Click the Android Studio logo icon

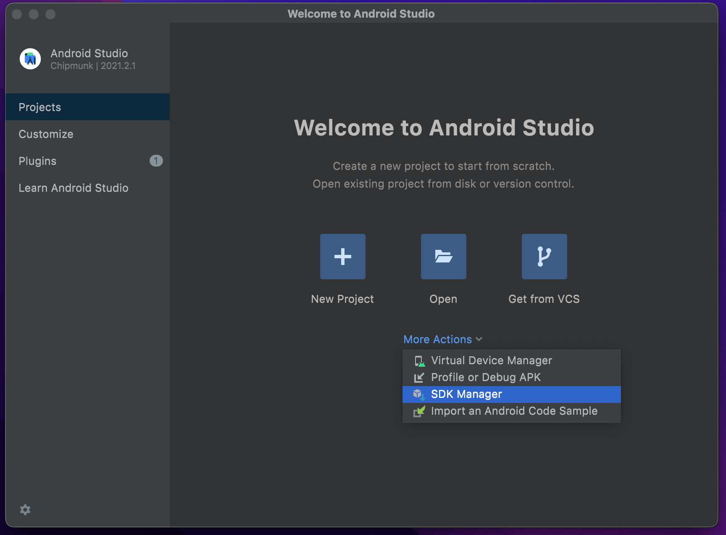tap(30, 59)
